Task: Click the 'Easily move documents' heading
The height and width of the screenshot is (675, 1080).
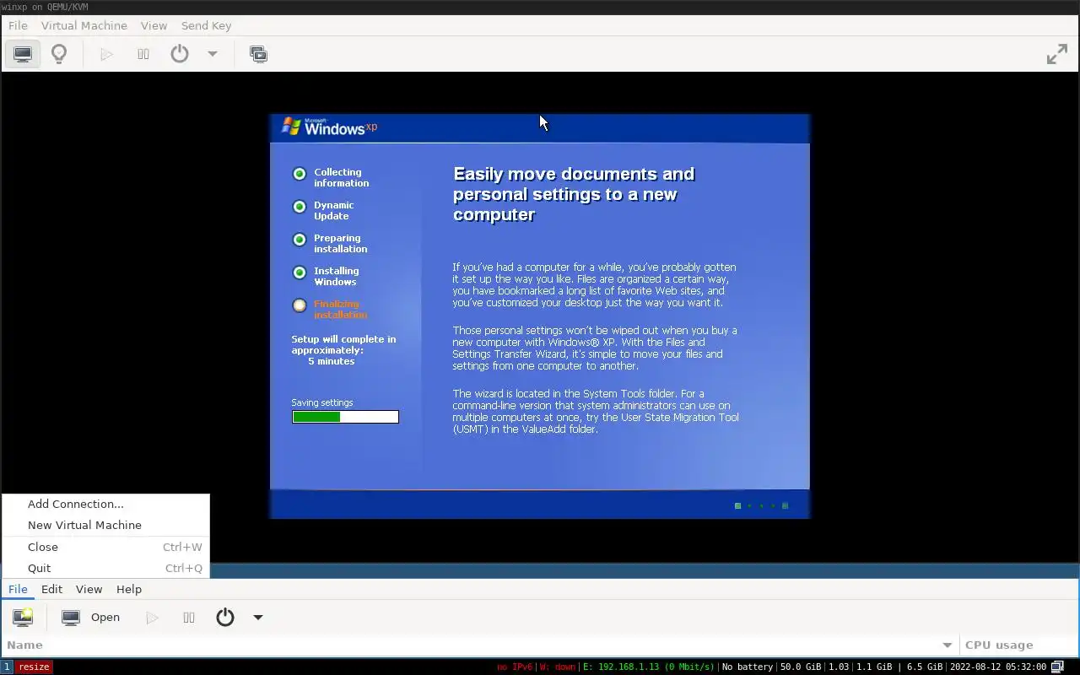Action: pos(574,194)
